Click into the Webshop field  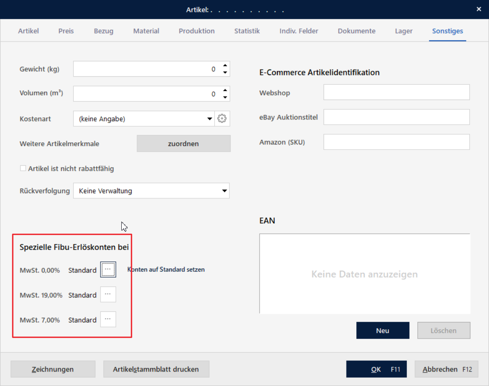397,92
